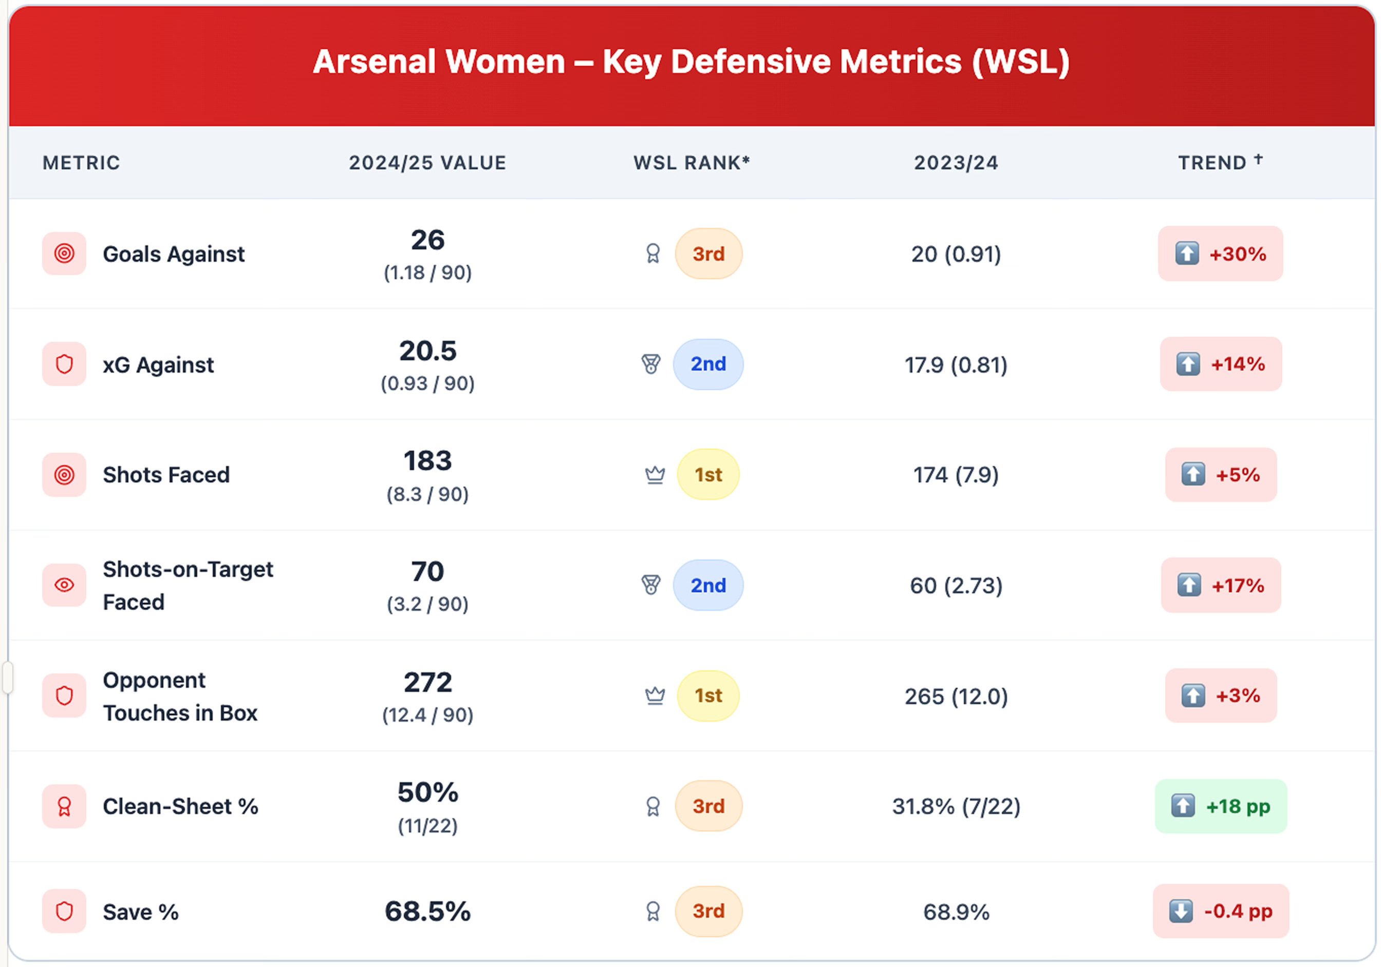Click the value 20.5 for xG Against
Screen dimensions: 1381x967
pyautogui.click(x=428, y=351)
